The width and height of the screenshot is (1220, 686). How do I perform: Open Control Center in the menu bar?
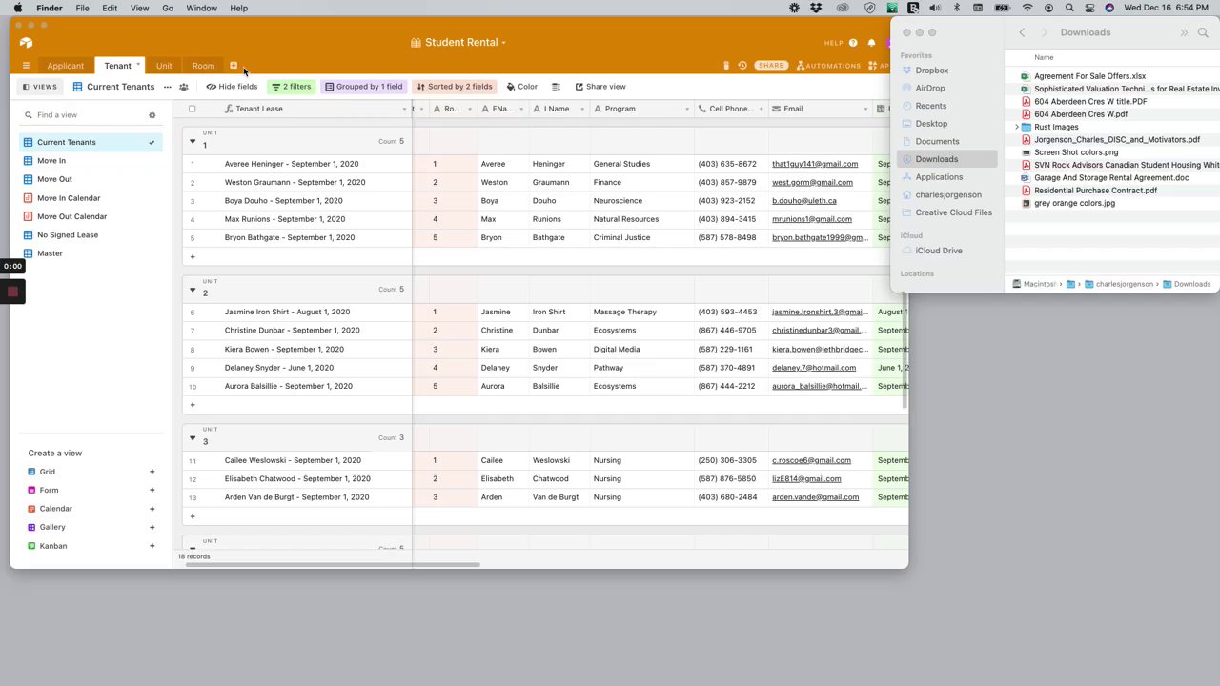1089,8
